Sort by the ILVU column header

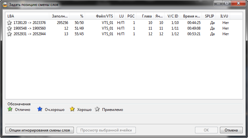click(223, 16)
